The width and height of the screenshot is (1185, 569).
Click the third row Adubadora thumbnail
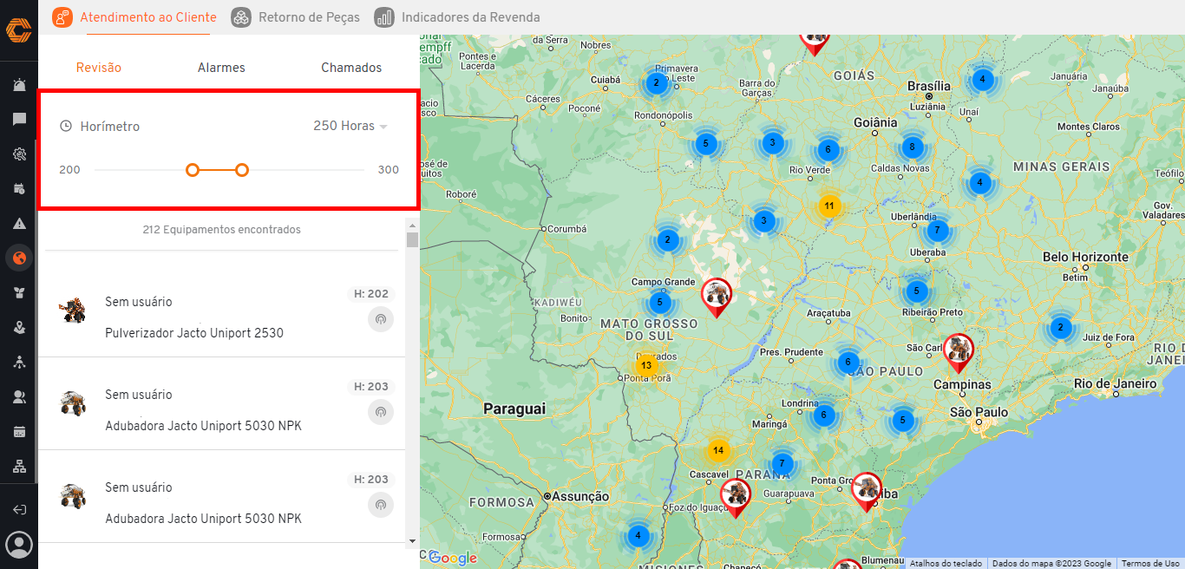coord(73,496)
